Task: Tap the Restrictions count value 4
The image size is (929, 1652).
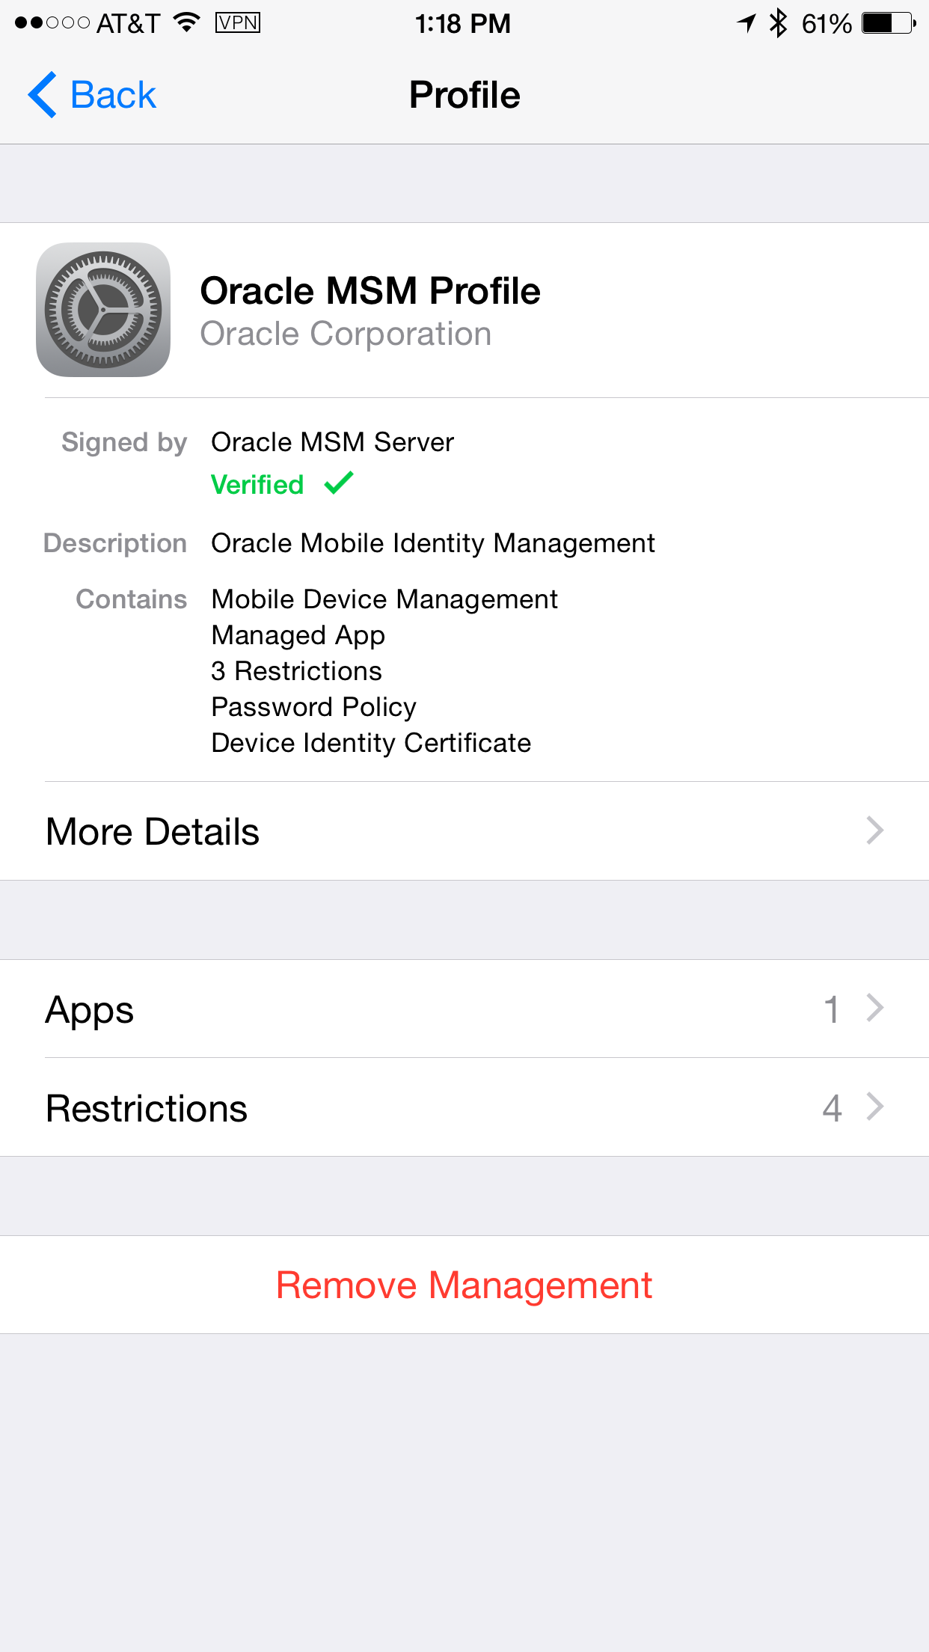Action: 832,1108
